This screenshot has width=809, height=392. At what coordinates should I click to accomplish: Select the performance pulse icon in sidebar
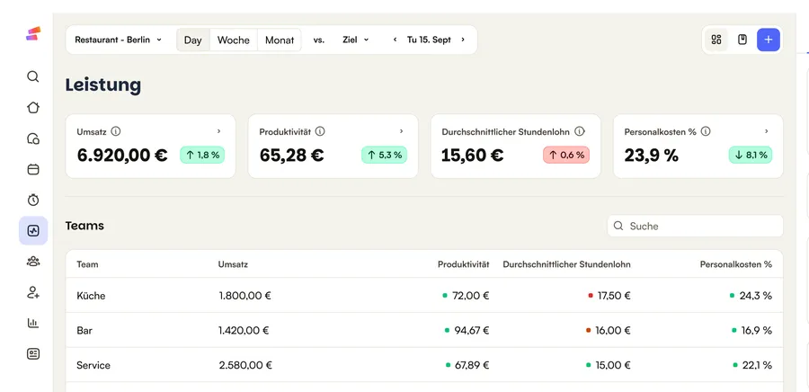(x=33, y=230)
